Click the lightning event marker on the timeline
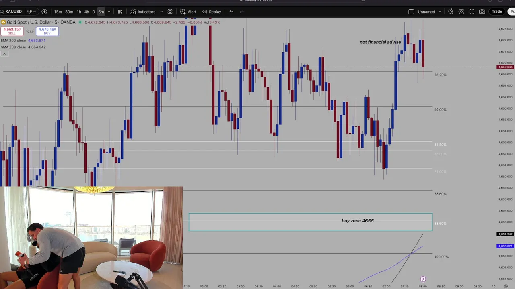 click(423, 279)
